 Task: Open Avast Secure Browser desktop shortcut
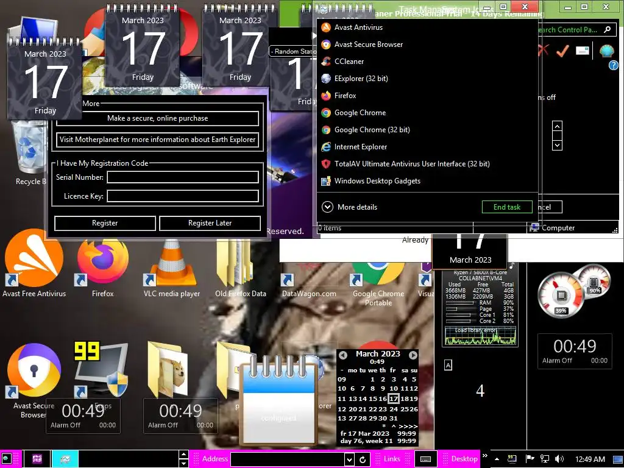pos(34,380)
